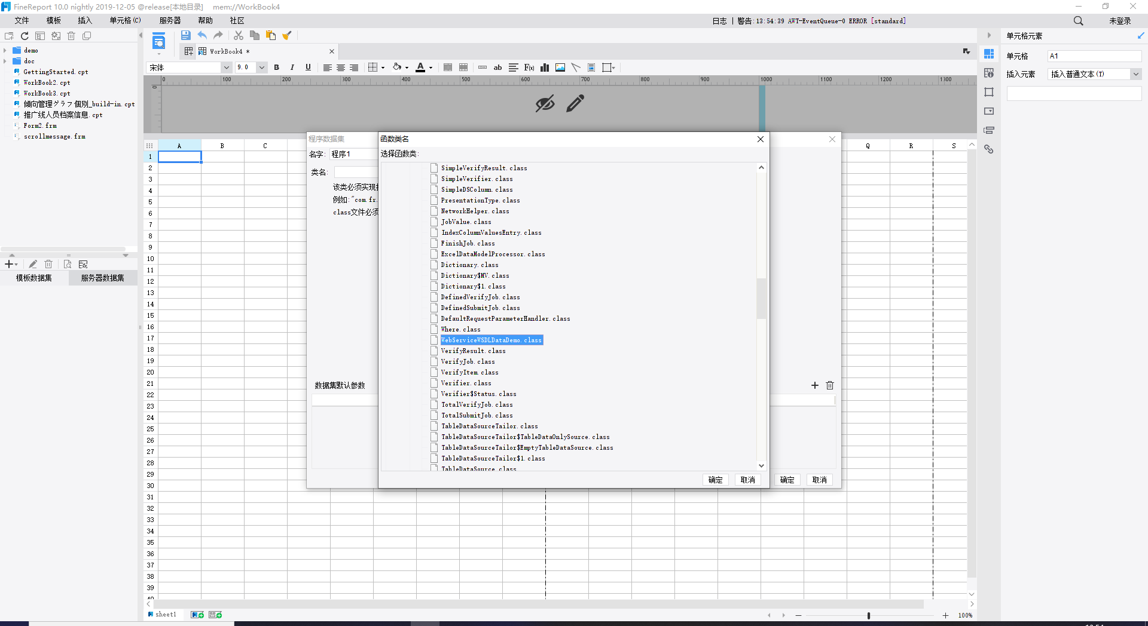Open the insert element type dropdown

[1135, 74]
